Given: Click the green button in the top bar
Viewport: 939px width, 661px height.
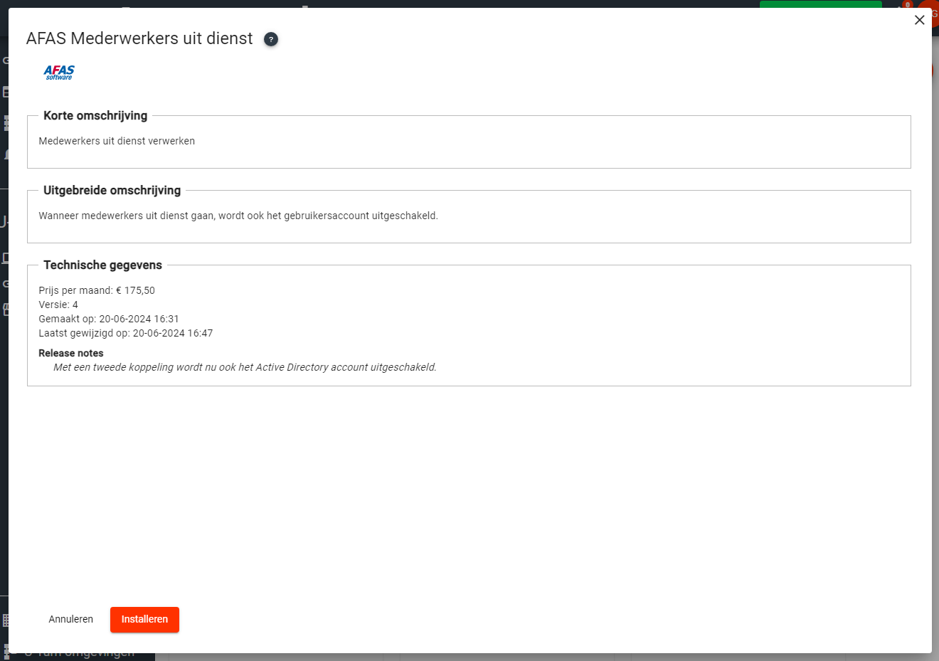Looking at the screenshot, I should coord(819,4).
